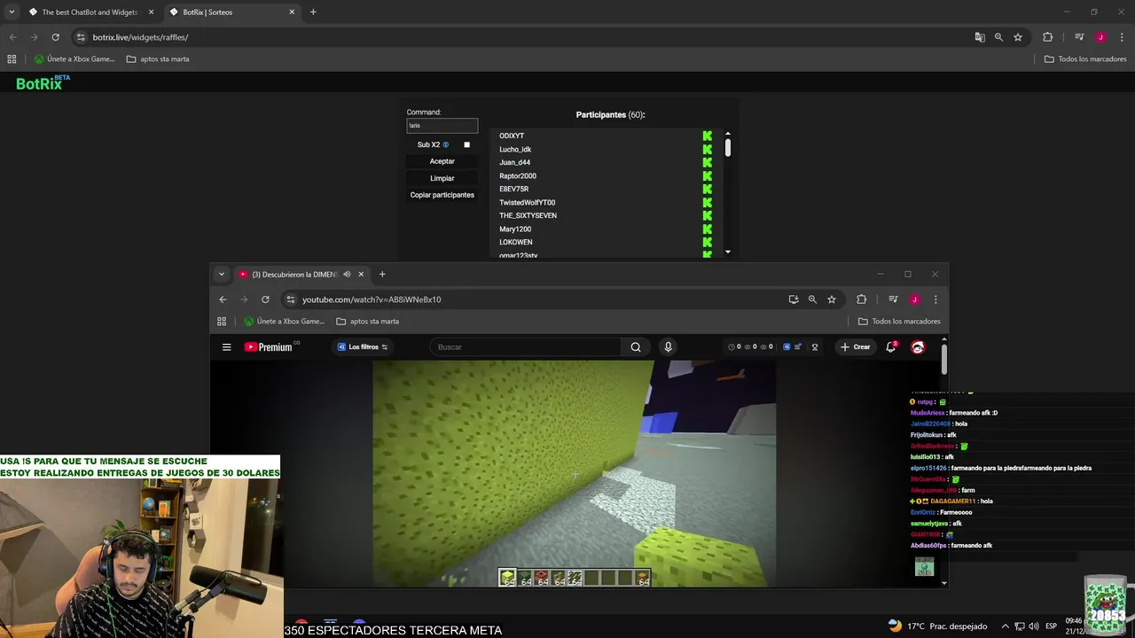Click the YouTube search magnifier button
Screen dimensions: 1135x638
[635, 347]
